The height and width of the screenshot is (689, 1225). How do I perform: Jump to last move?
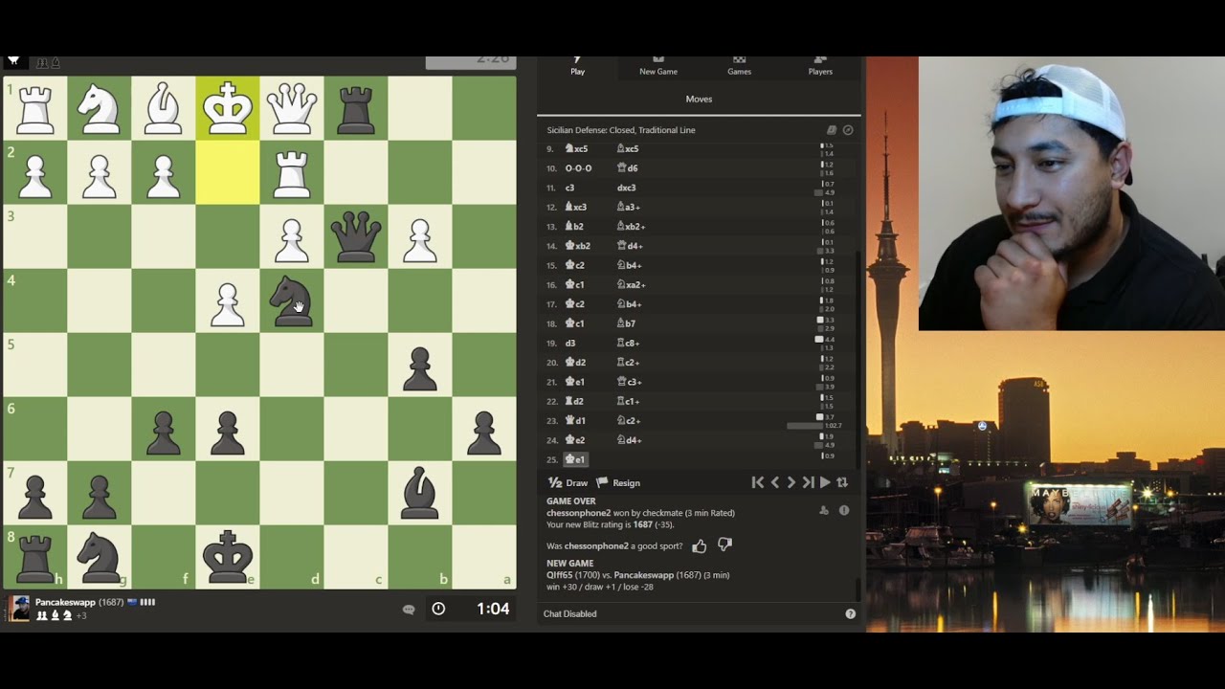pyautogui.click(x=808, y=482)
